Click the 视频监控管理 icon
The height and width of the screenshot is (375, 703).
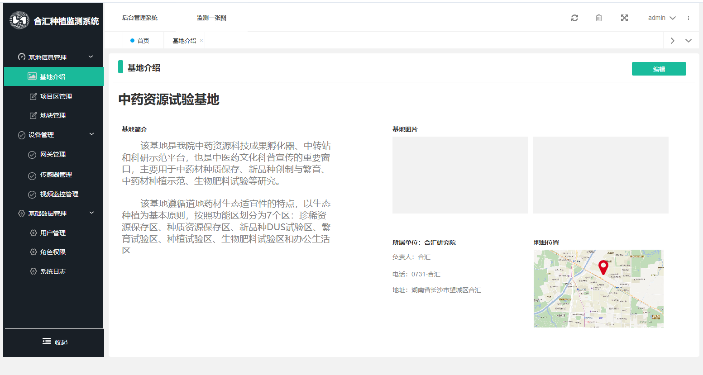[x=32, y=194]
